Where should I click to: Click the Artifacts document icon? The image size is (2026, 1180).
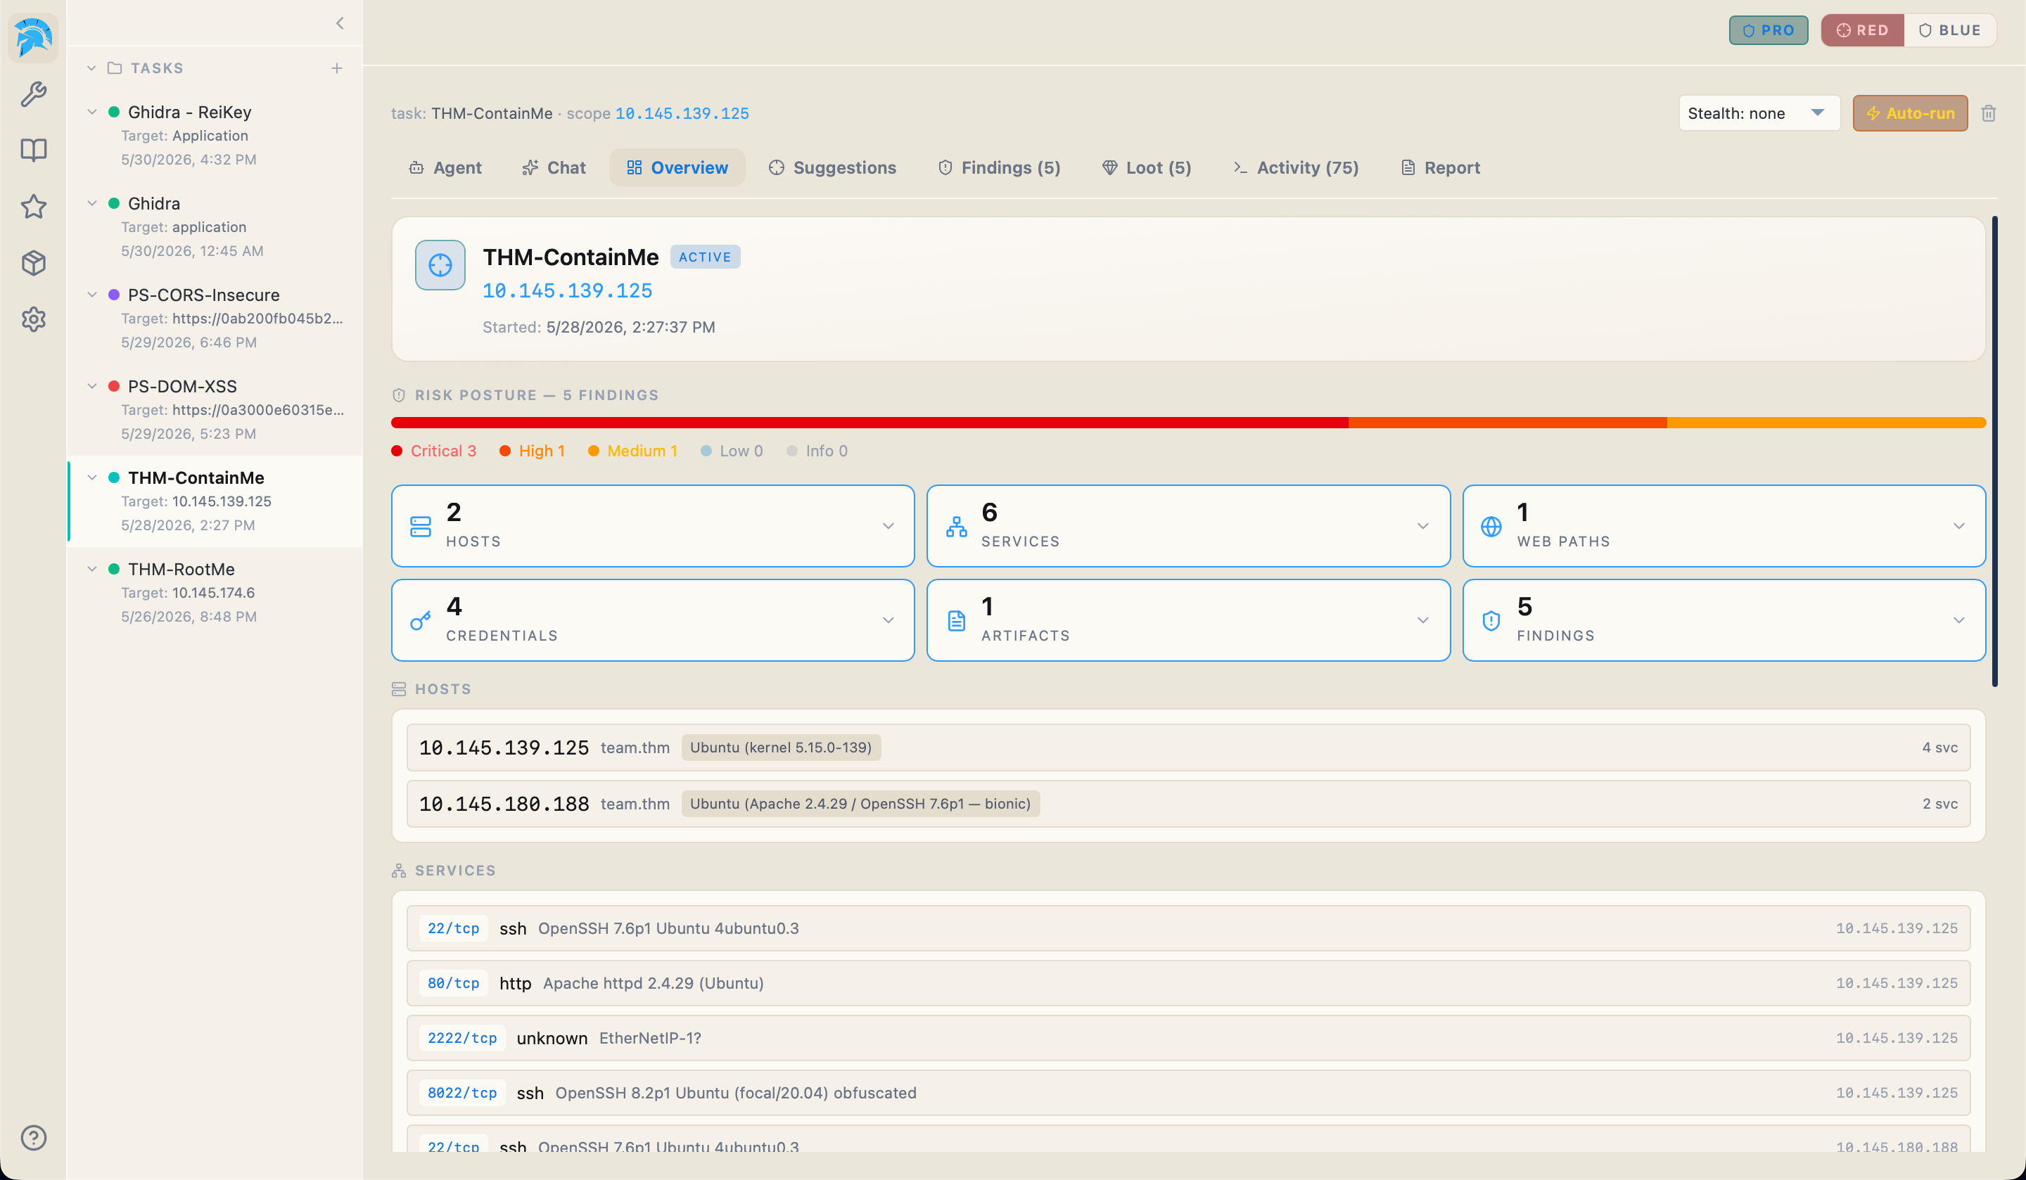(x=956, y=620)
